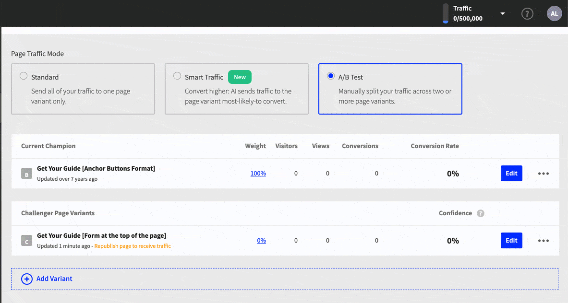This screenshot has height=303, width=568.
Task: Click the Confidence tooltip question mark
Action: click(481, 213)
